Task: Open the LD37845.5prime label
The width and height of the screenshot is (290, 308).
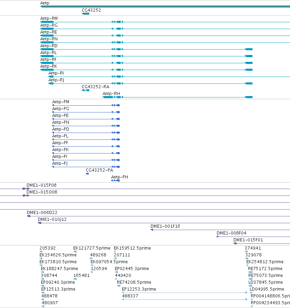Action: pos(265,282)
